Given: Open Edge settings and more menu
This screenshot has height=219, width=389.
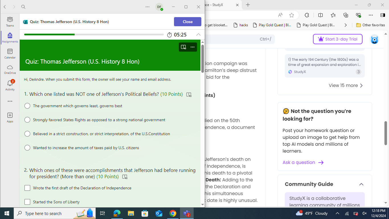Looking at the screenshot, I should coord(370,15).
